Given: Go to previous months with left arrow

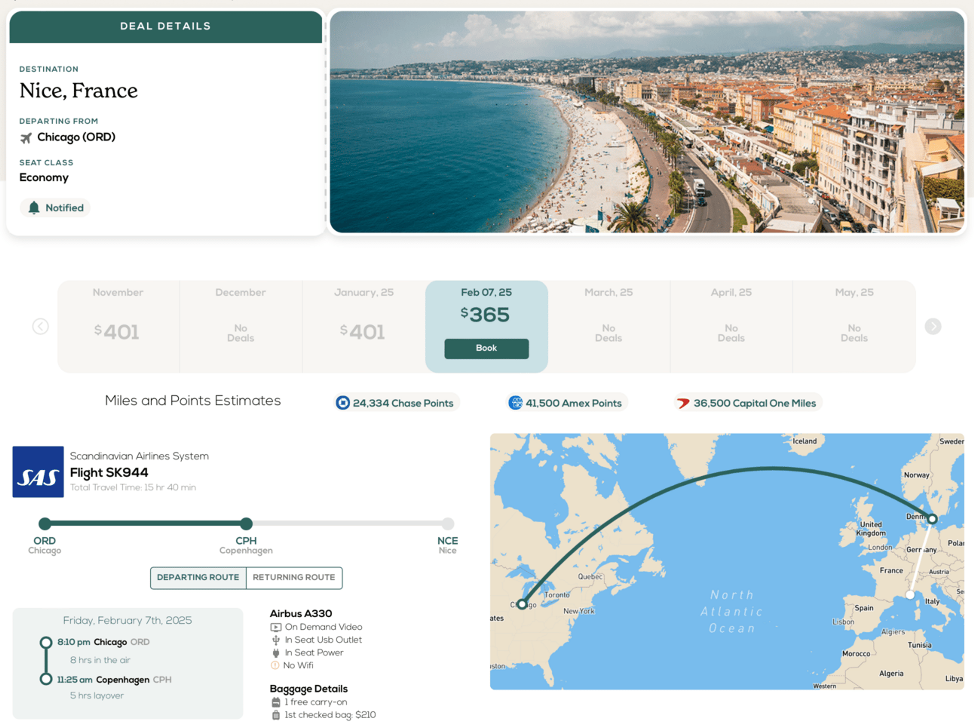Looking at the screenshot, I should pyautogui.click(x=41, y=327).
